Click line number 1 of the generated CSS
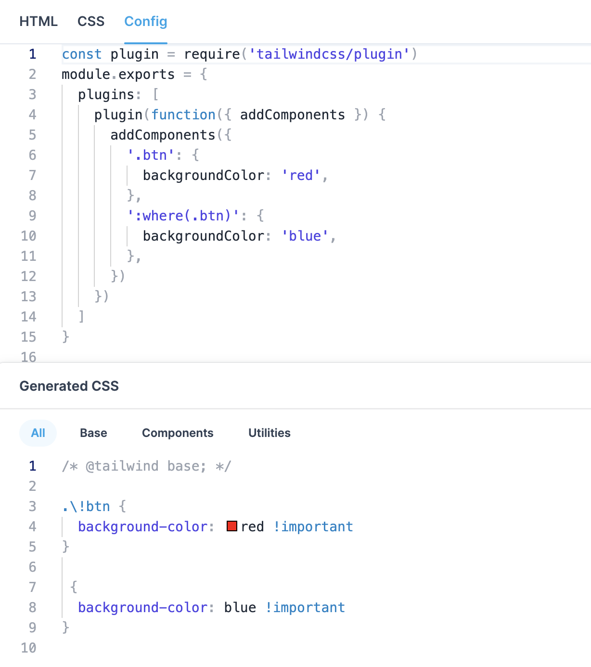 pyautogui.click(x=32, y=466)
